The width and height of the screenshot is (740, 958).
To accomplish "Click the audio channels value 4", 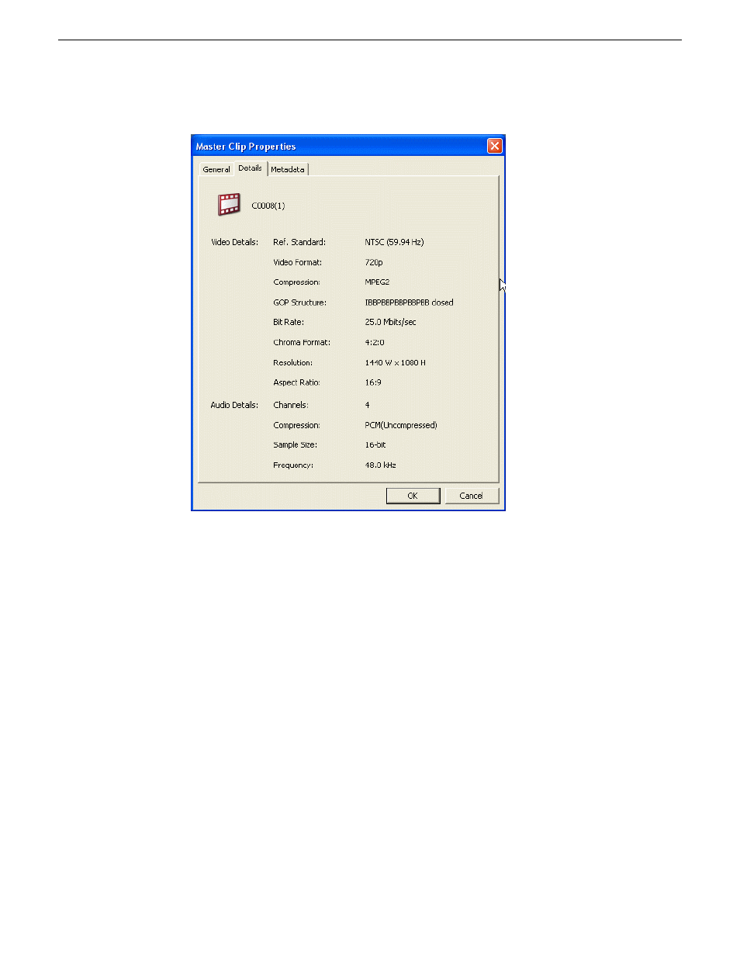I will tap(368, 405).
